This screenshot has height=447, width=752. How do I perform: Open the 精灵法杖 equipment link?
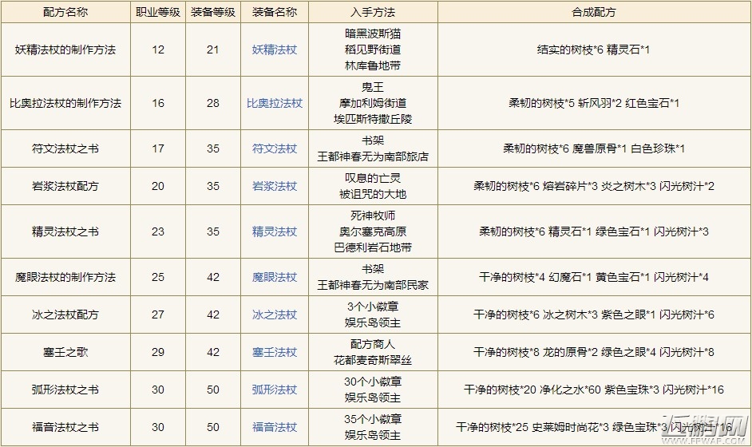click(275, 231)
